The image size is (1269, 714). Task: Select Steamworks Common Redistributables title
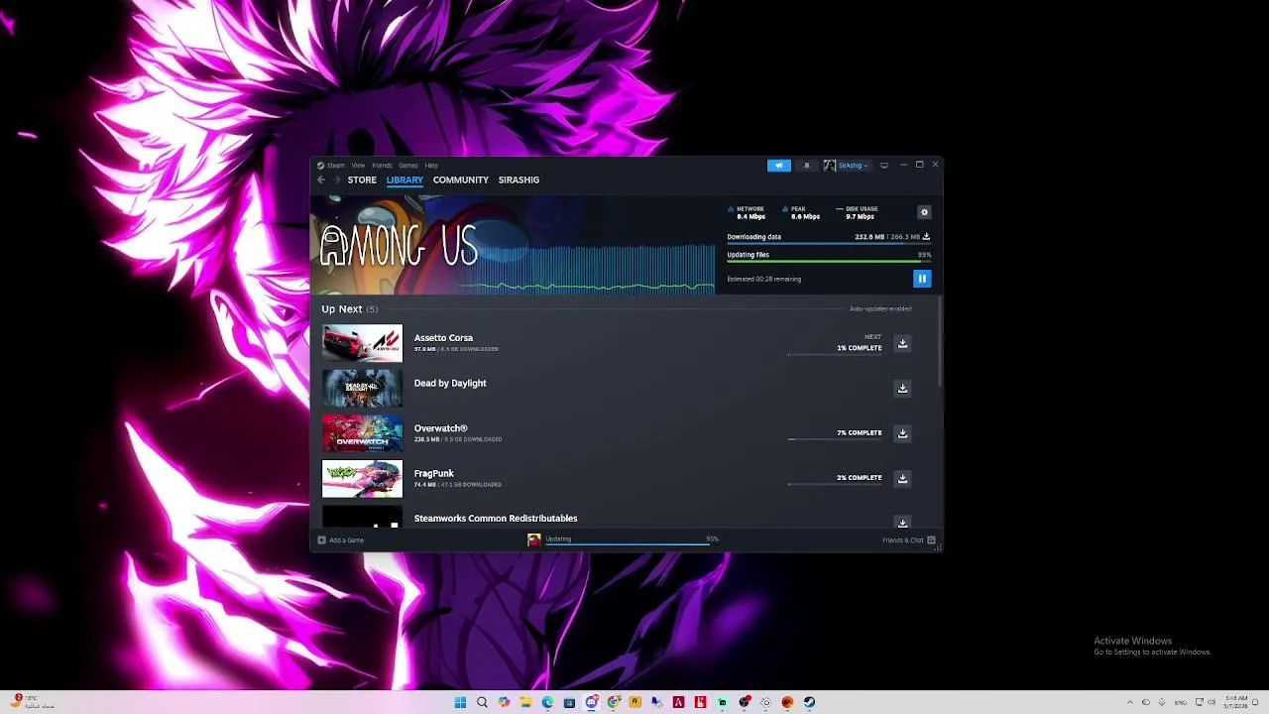pos(496,519)
